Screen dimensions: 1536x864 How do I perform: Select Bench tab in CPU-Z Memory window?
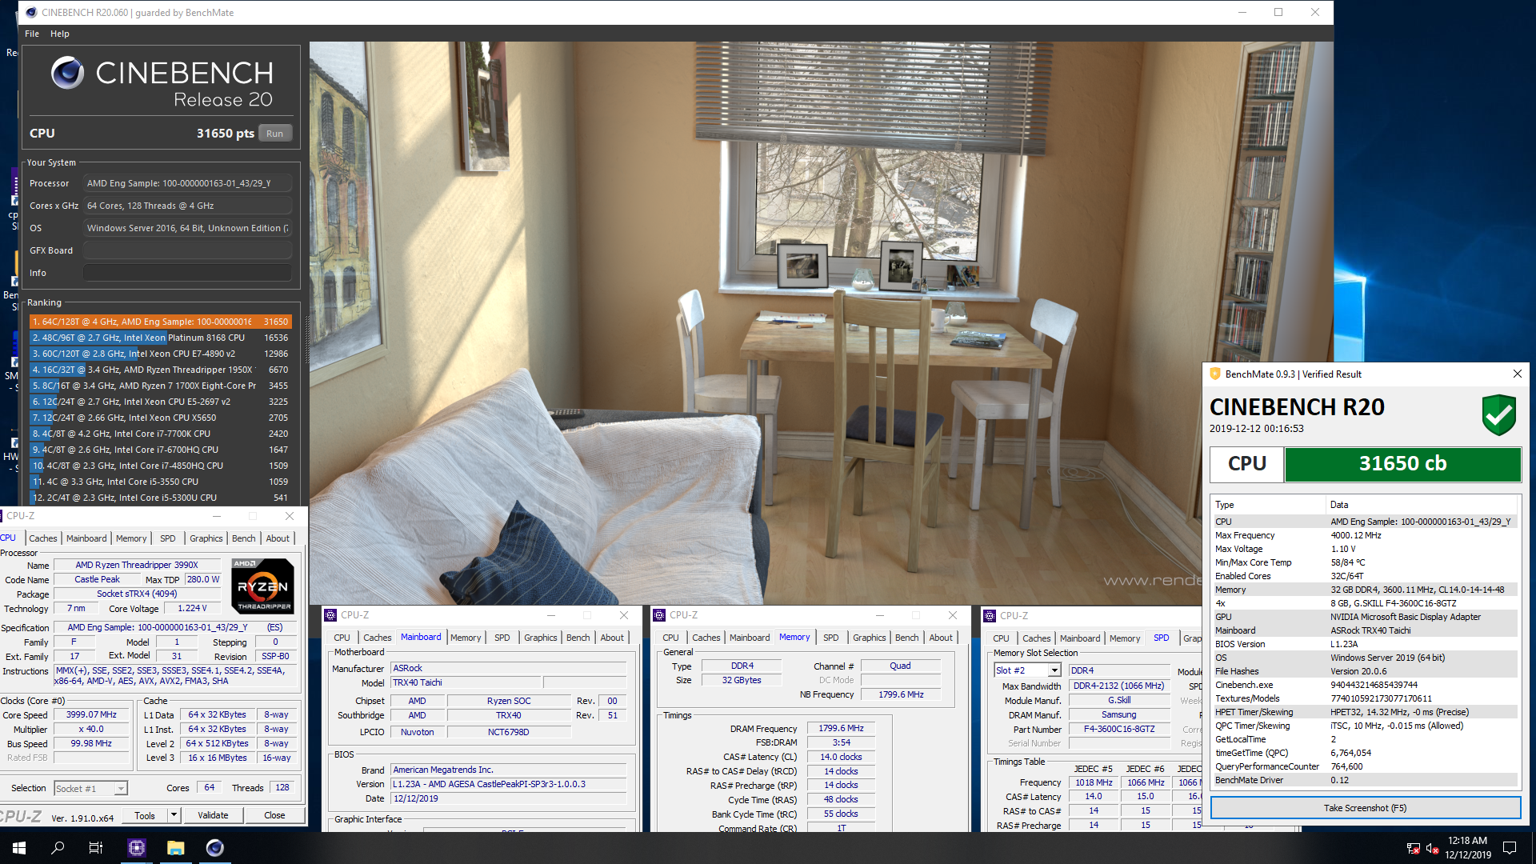pos(907,638)
